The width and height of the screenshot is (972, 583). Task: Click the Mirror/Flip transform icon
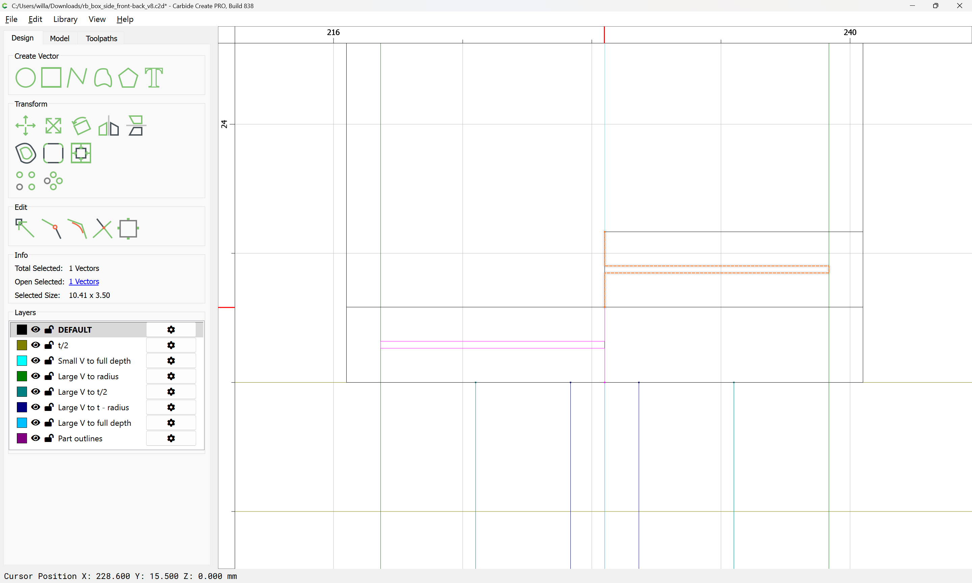pos(108,126)
